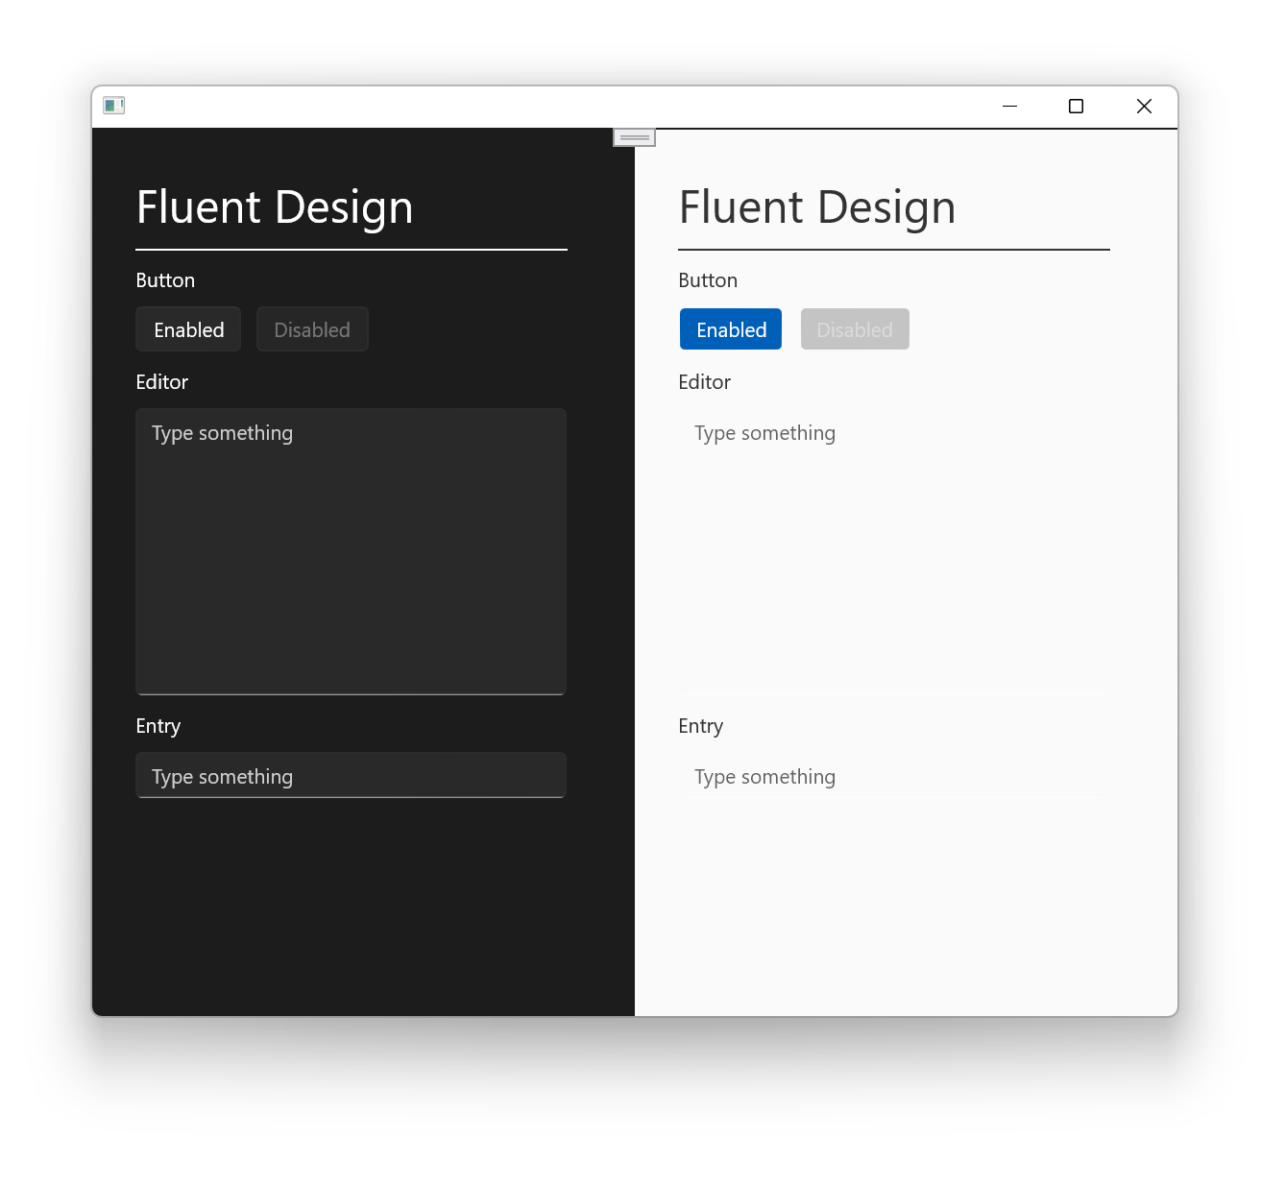Click the application icon in the title bar
The width and height of the screenshot is (1285, 1187).
[113, 105]
